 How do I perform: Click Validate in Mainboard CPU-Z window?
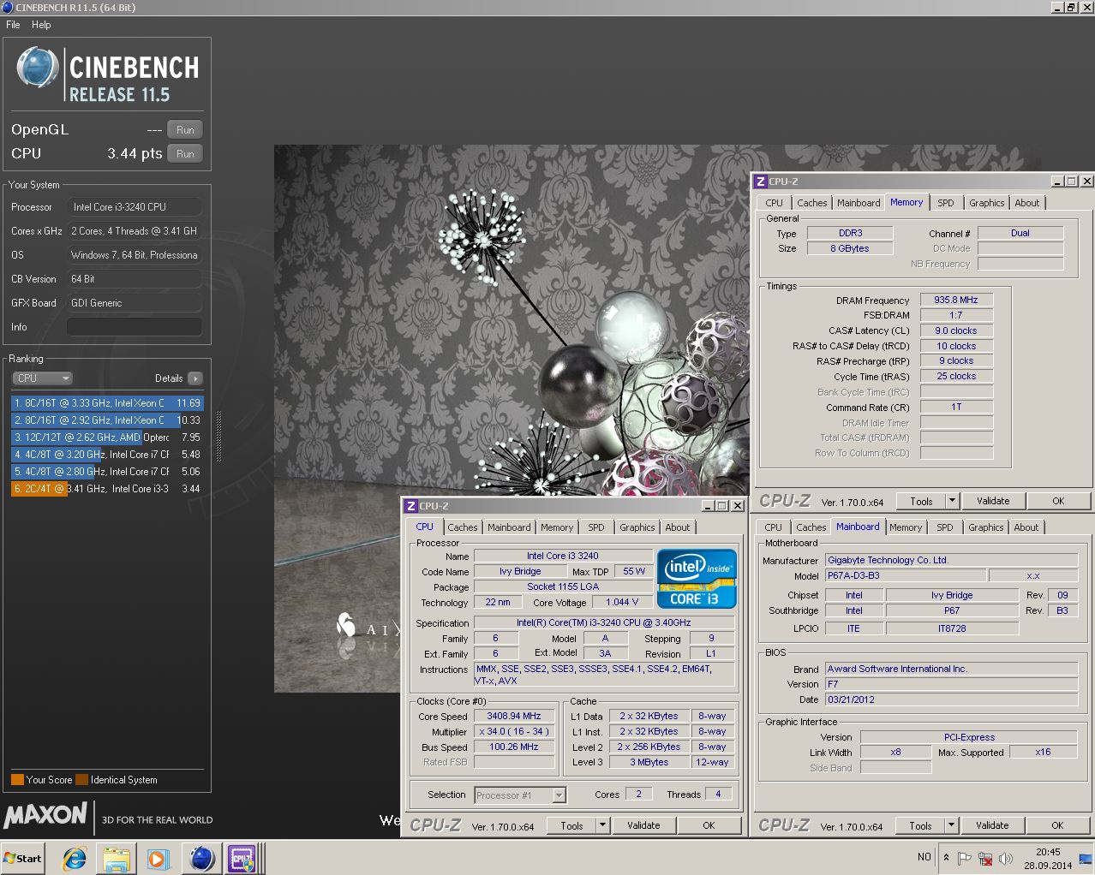pos(992,825)
